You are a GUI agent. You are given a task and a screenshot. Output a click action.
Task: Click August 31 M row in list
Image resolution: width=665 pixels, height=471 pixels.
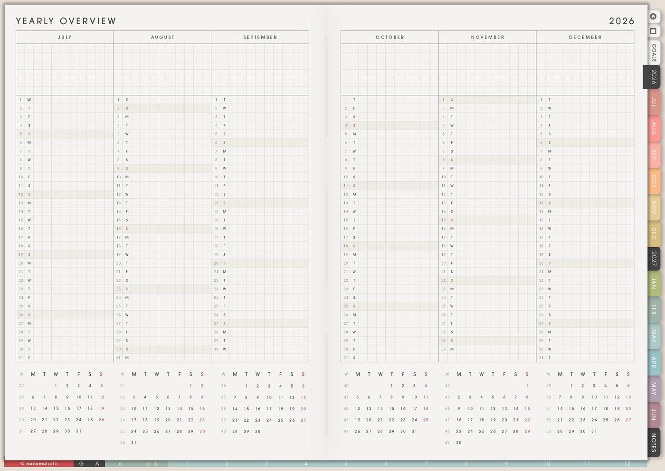pyautogui.click(x=162, y=358)
